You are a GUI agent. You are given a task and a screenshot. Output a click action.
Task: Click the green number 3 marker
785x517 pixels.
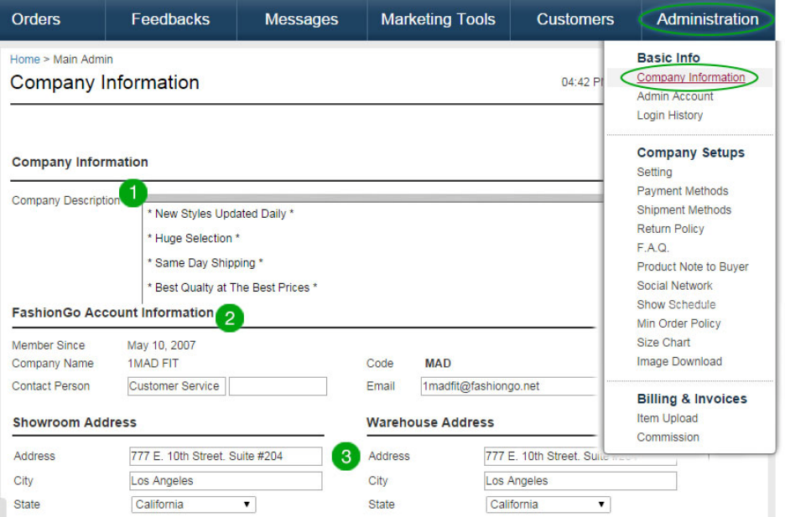tap(345, 457)
